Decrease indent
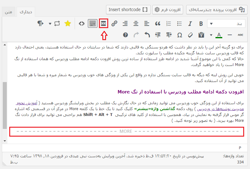250x169 pixels. 169,35
